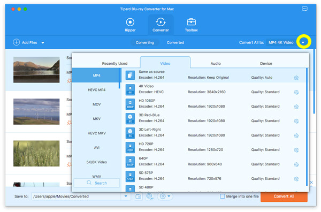
Task: Click the preset list vertical scrollbar
Action: pos(307,127)
